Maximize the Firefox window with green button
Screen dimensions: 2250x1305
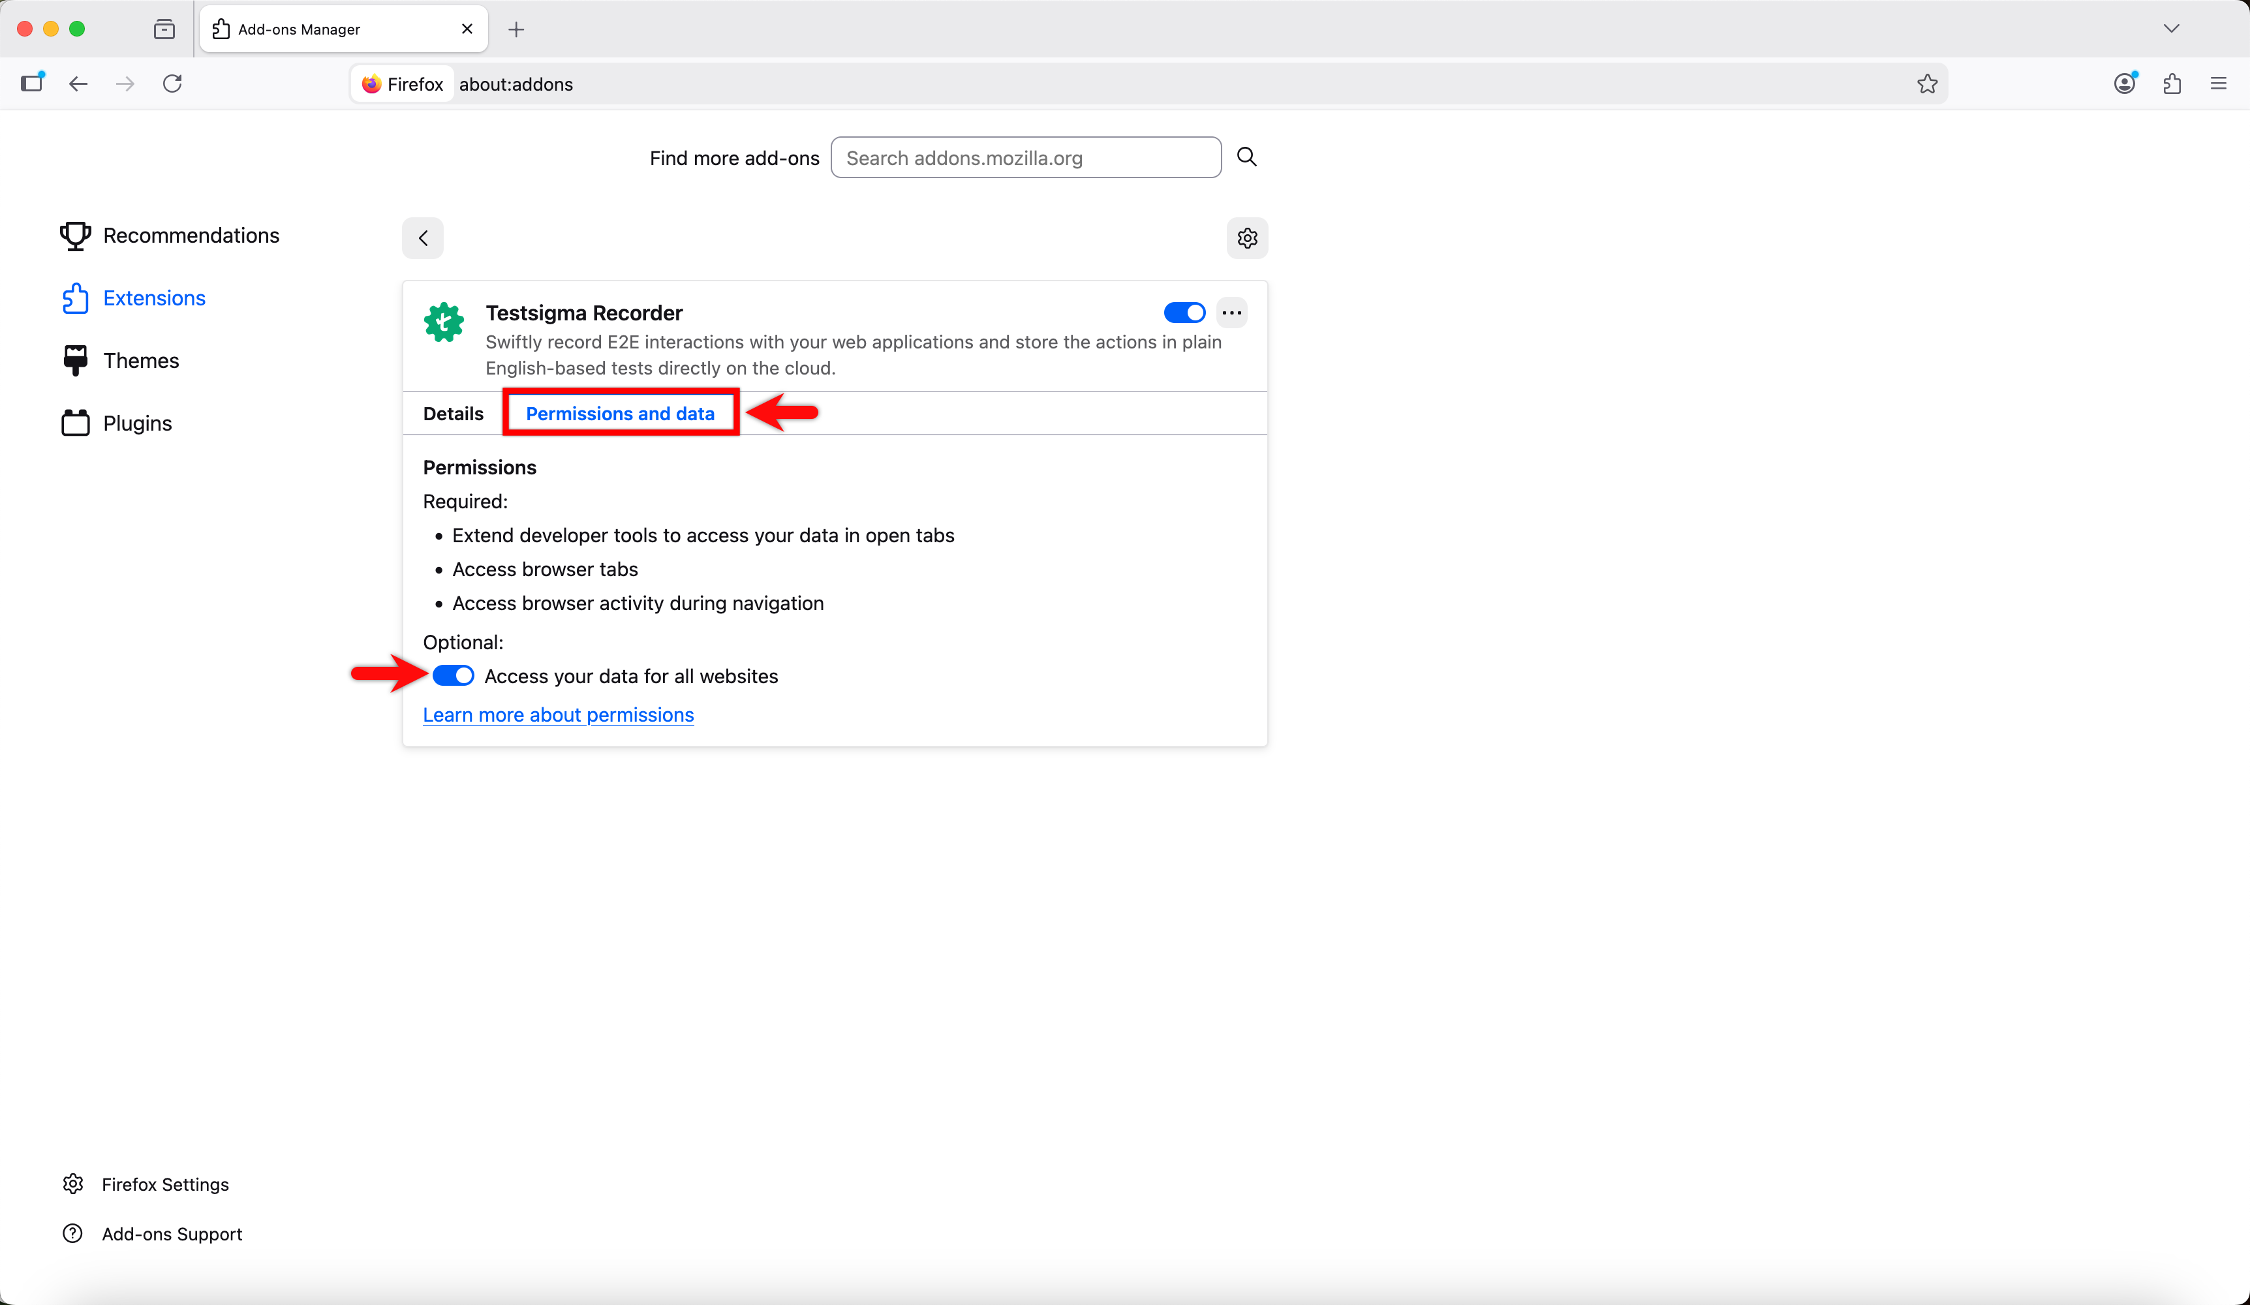(x=77, y=29)
